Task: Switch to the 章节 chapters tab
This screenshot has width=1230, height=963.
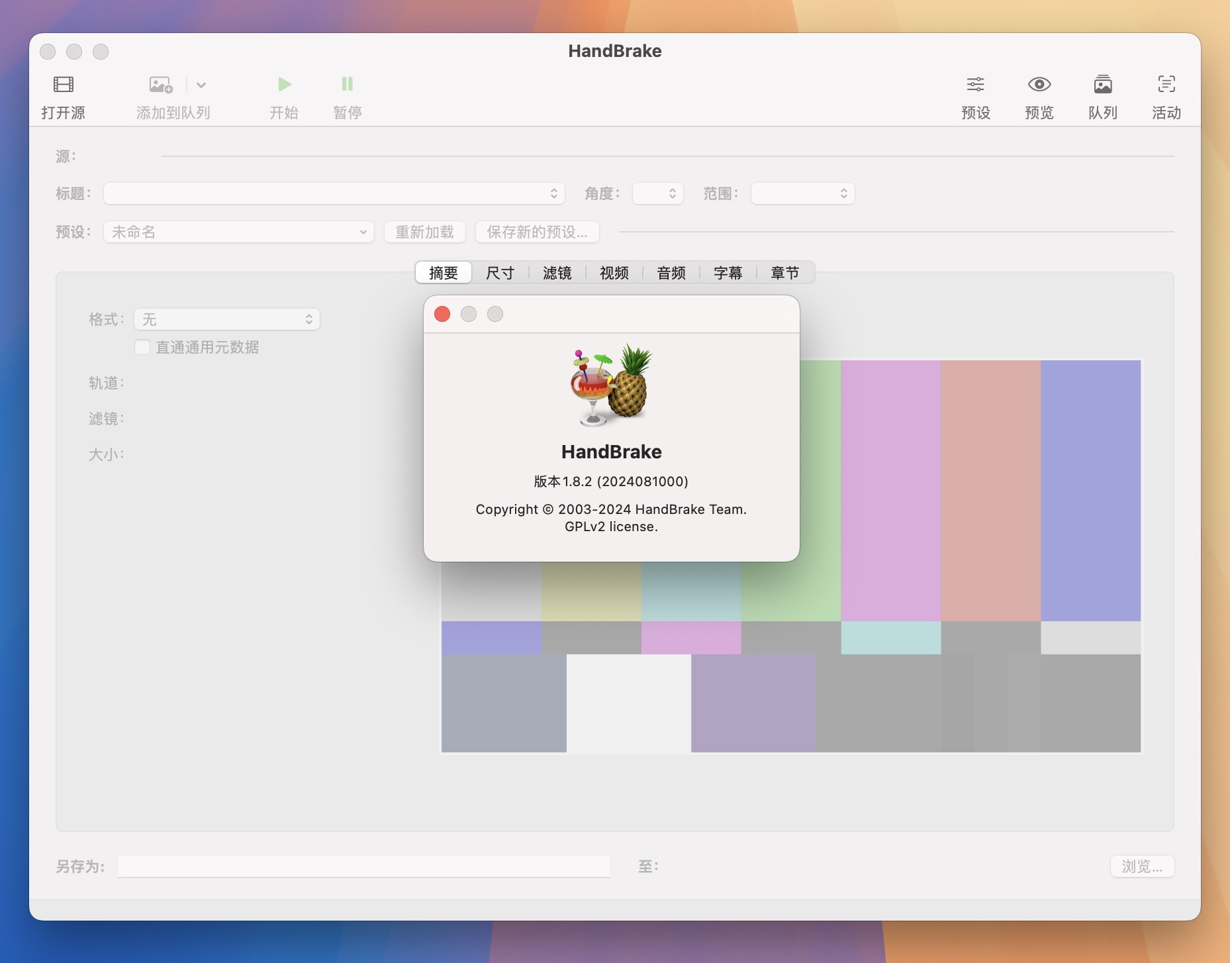Action: (x=785, y=273)
